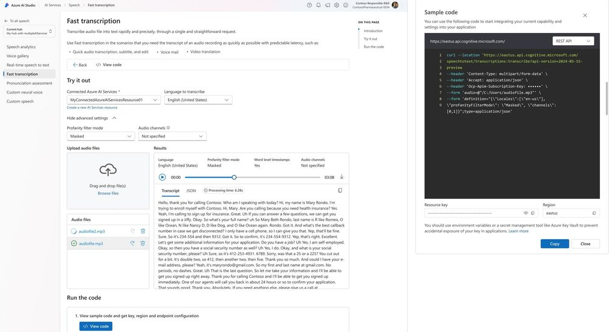Click View code in the top toolbar
Screen dimensions: 609x332
pos(109,65)
